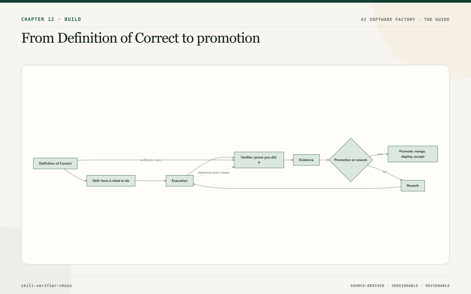
Task: Select the 'Promotion or rework' diamond
Action: [x=351, y=160]
